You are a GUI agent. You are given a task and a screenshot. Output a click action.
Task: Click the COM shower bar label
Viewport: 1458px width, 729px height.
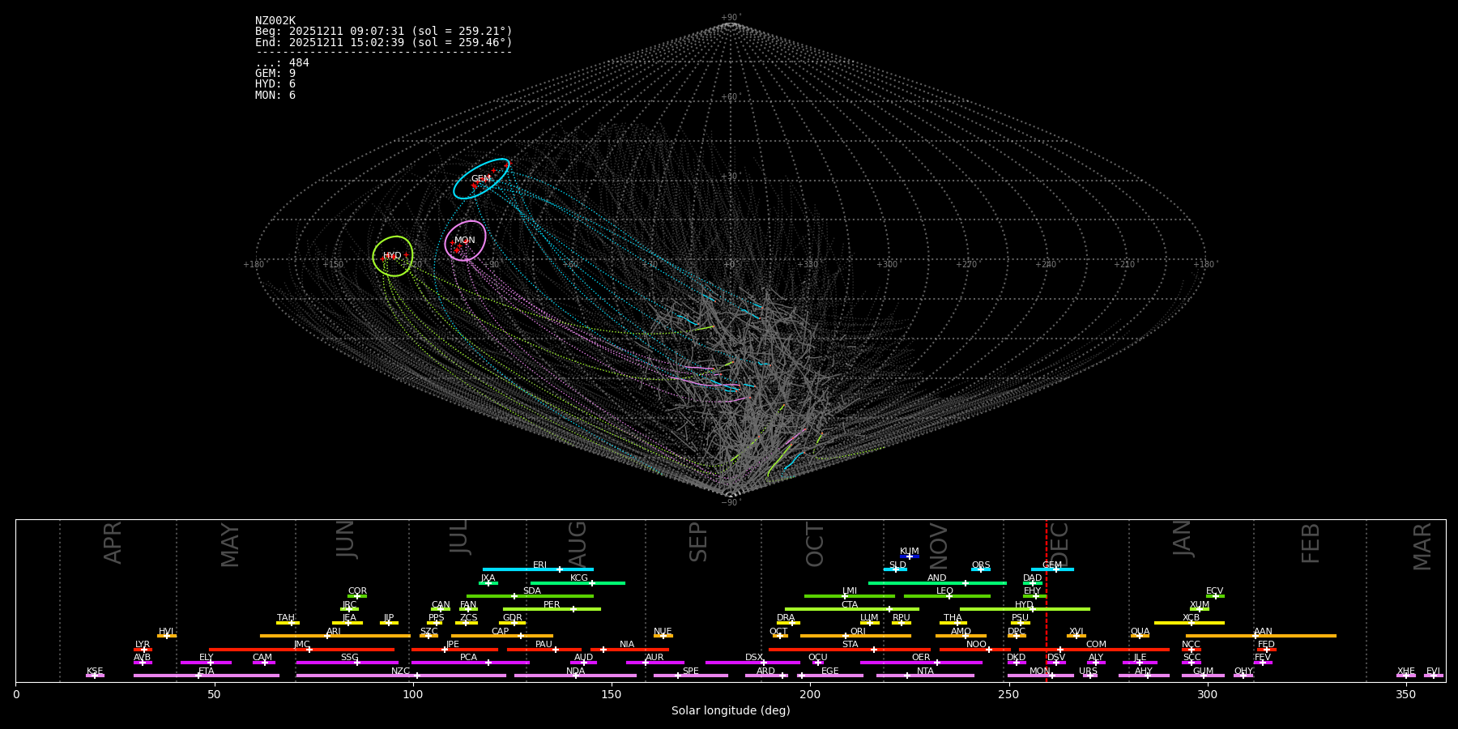pos(1096,645)
